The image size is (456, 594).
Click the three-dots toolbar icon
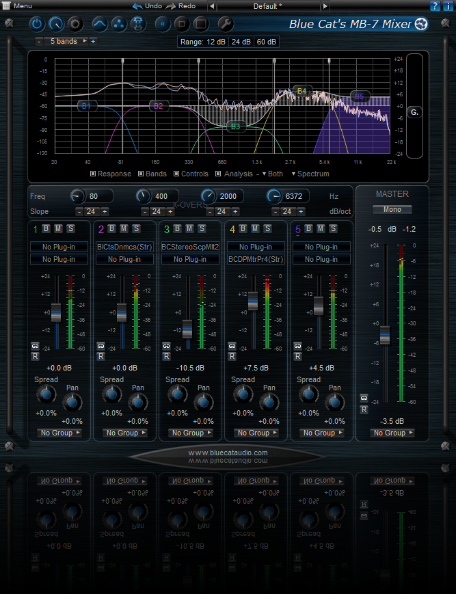tap(120, 24)
